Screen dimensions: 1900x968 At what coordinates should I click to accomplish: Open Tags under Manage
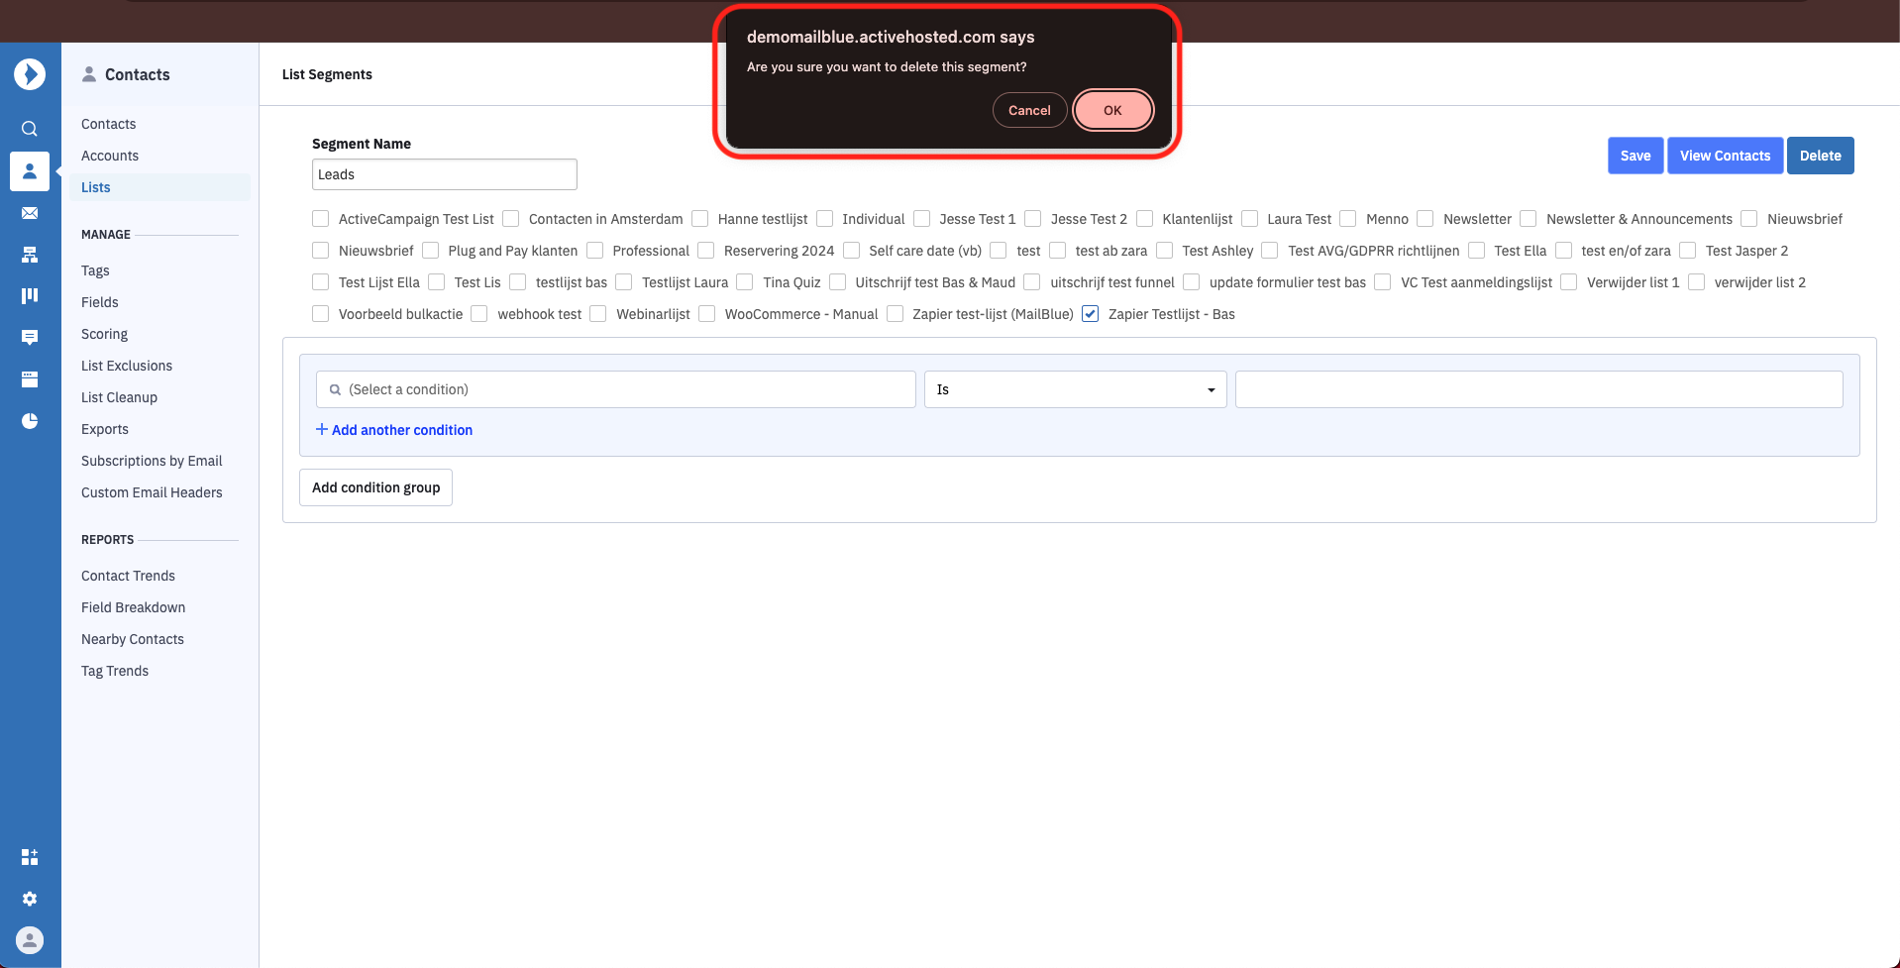tap(95, 270)
